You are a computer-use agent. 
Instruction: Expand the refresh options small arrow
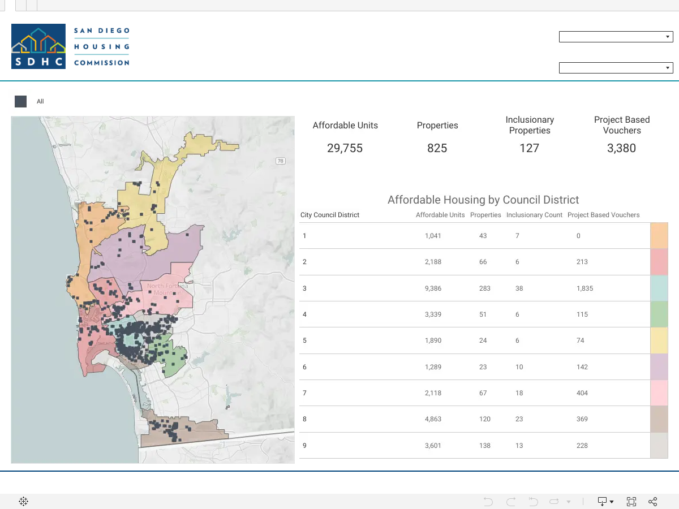(569, 502)
